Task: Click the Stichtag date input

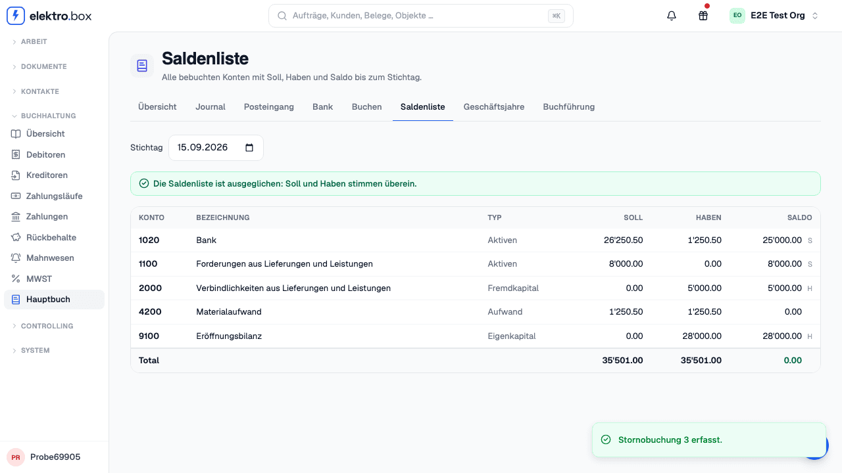Action: click(x=216, y=148)
